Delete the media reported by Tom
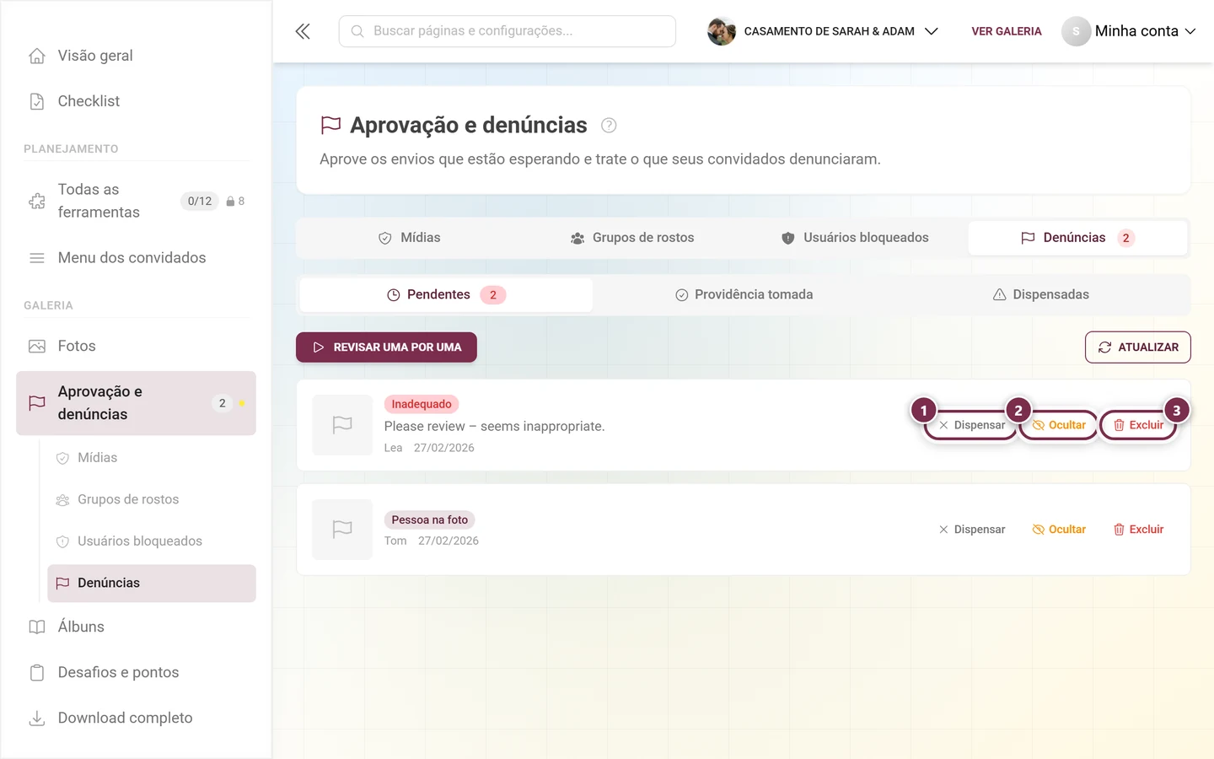Image resolution: width=1214 pixels, height=759 pixels. pyautogui.click(x=1138, y=530)
